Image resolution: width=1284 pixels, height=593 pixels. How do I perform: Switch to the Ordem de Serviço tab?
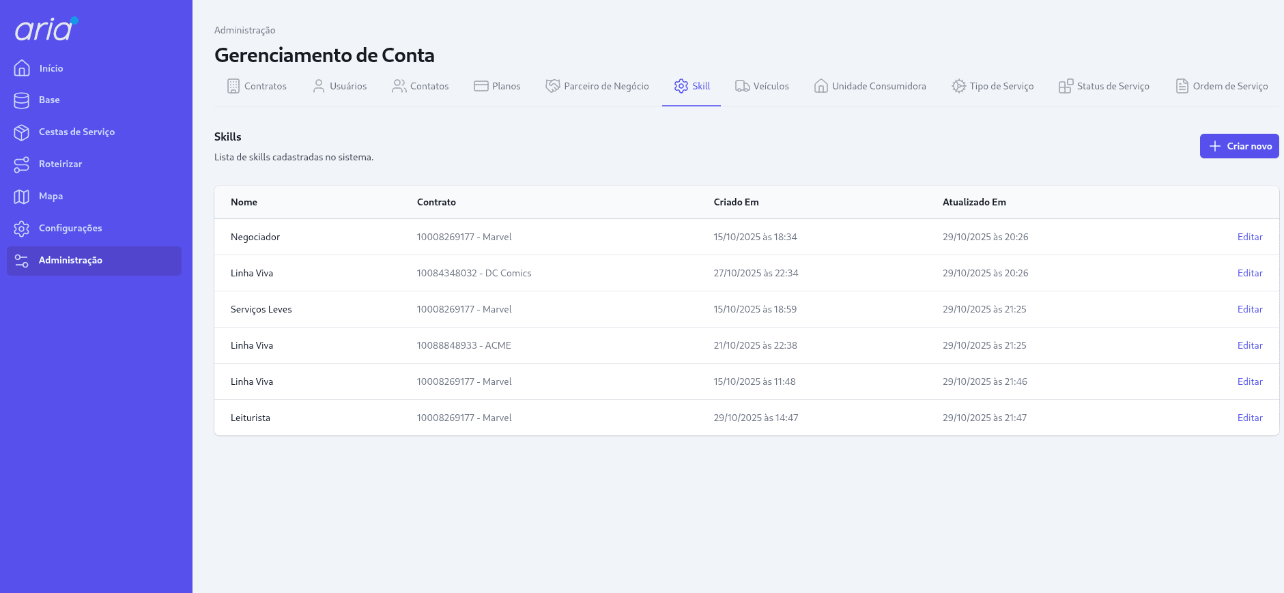click(x=1222, y=86)
